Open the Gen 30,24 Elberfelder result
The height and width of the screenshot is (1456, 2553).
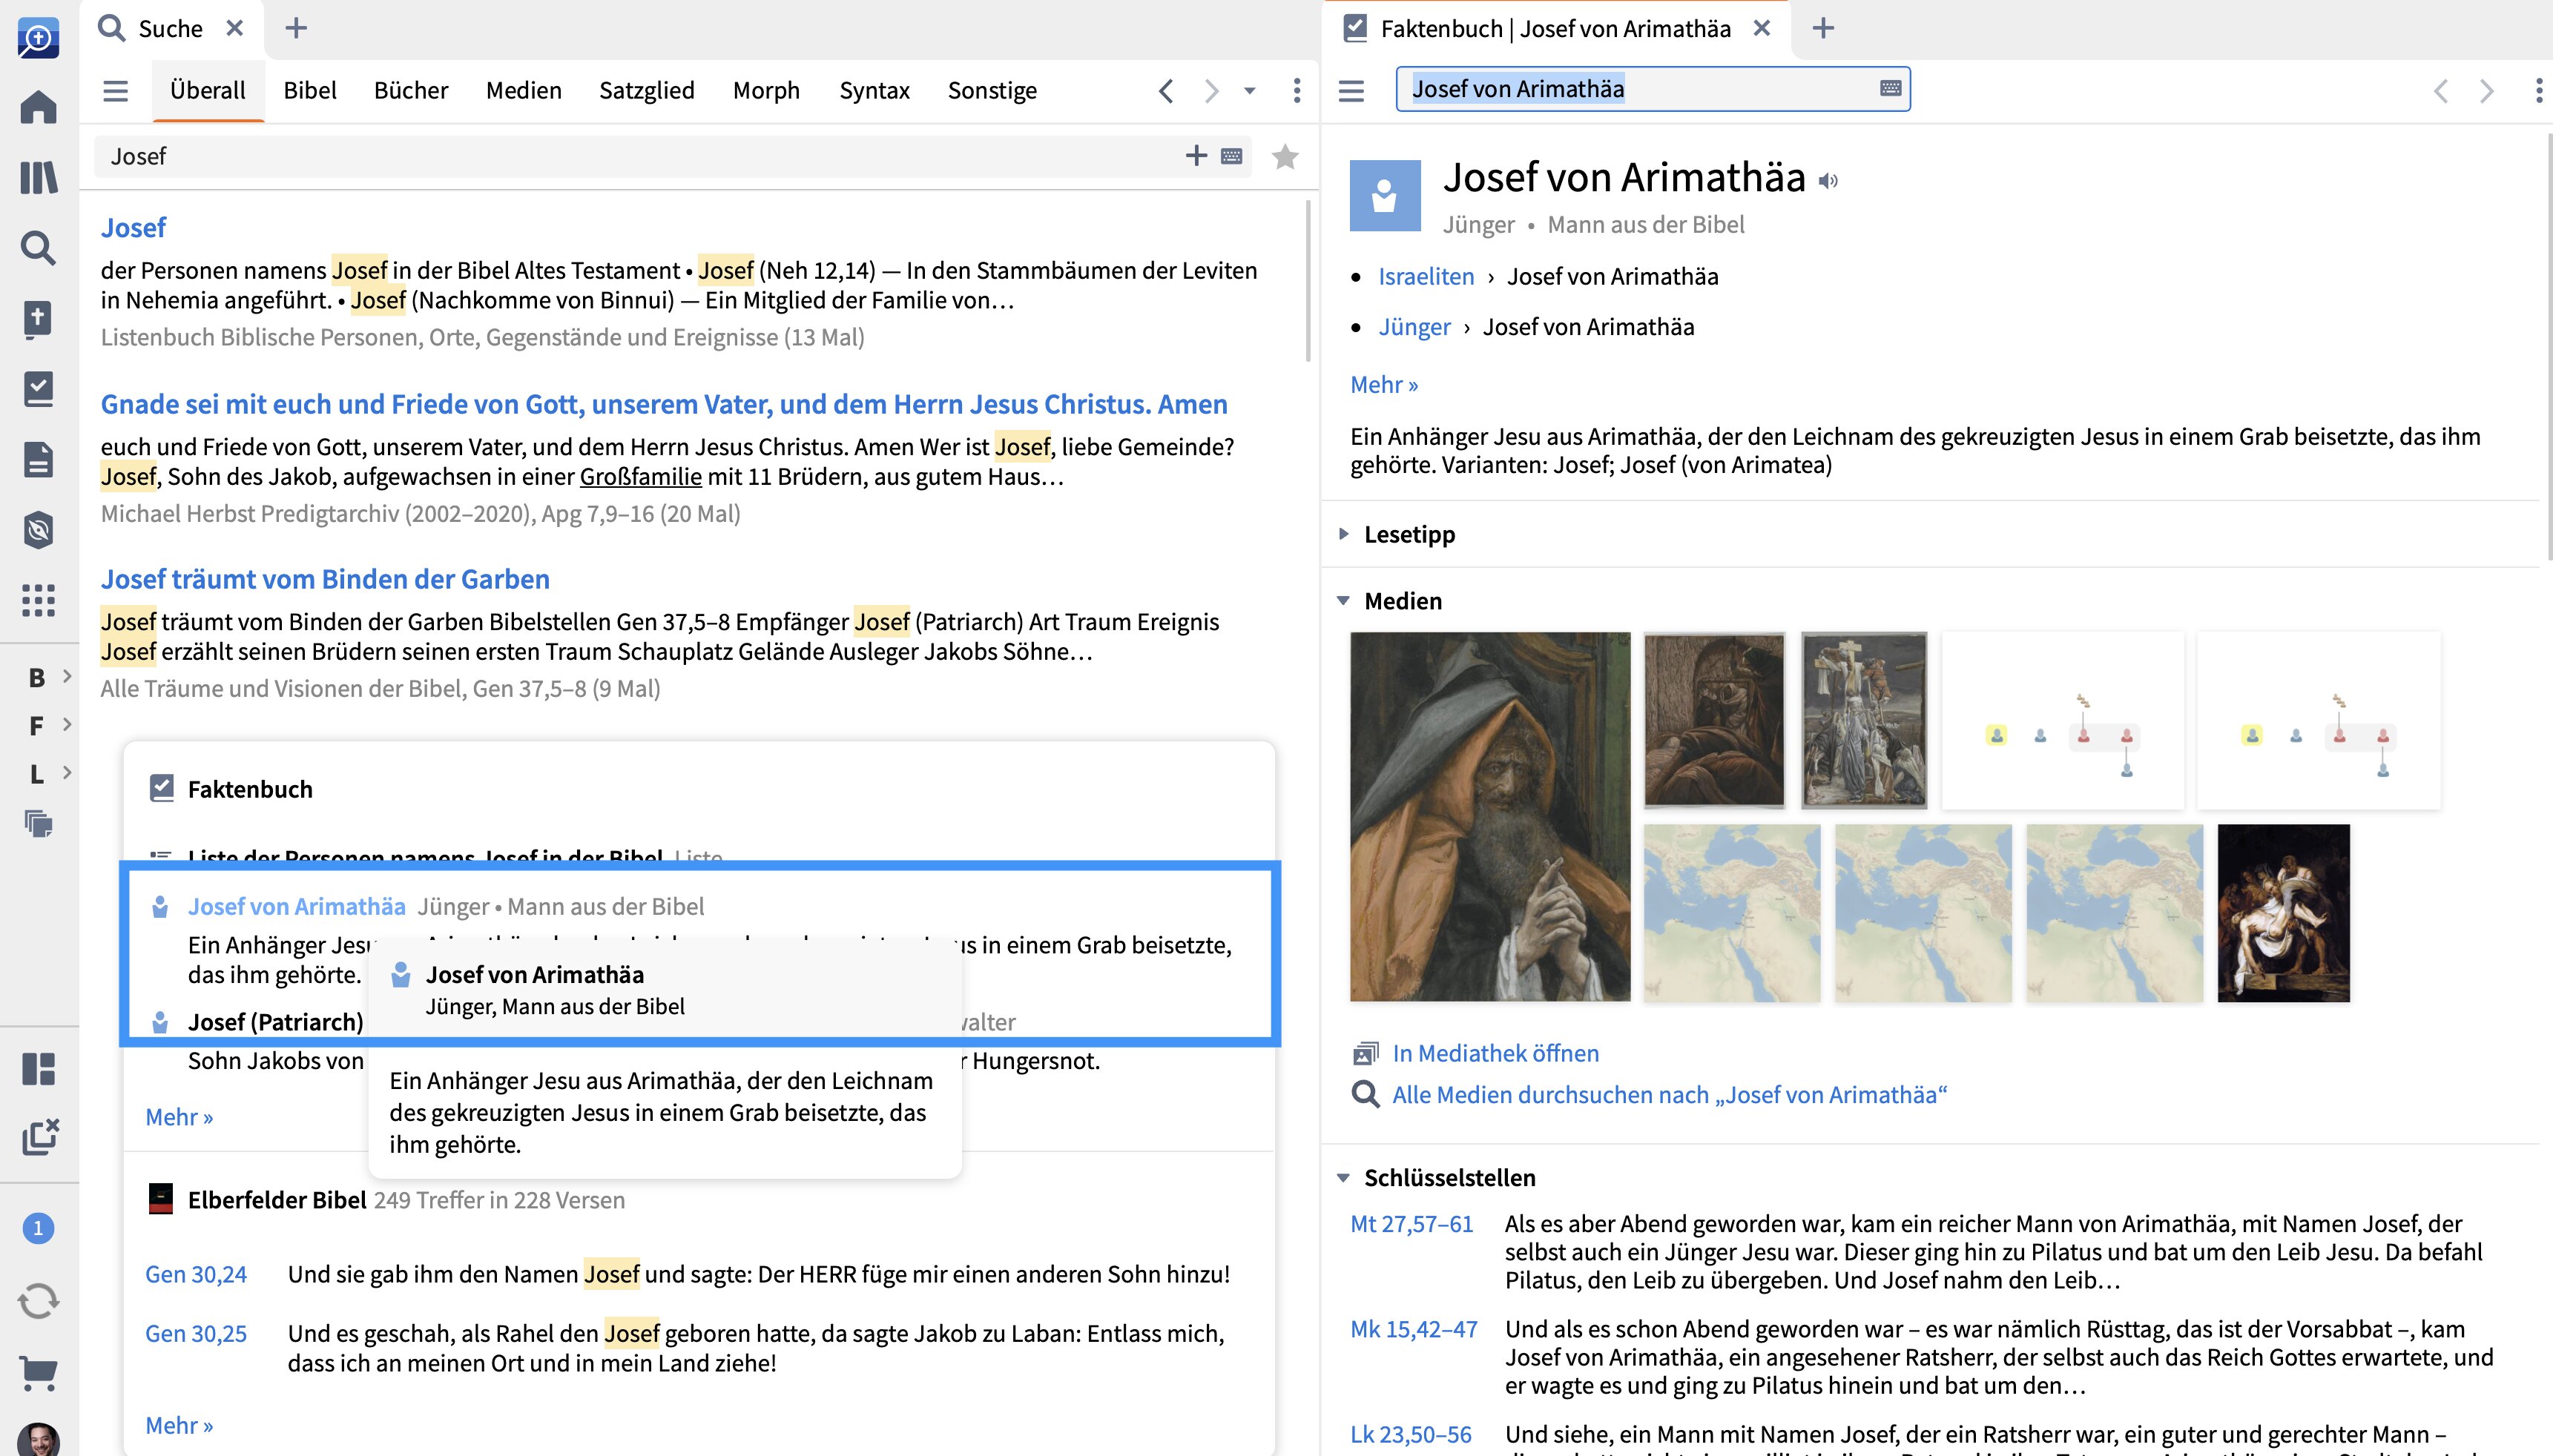[x=196, y=1275]
